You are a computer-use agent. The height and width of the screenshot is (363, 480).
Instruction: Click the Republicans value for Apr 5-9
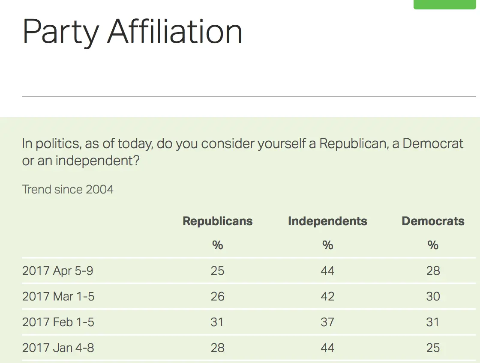[x=218, y=271]
